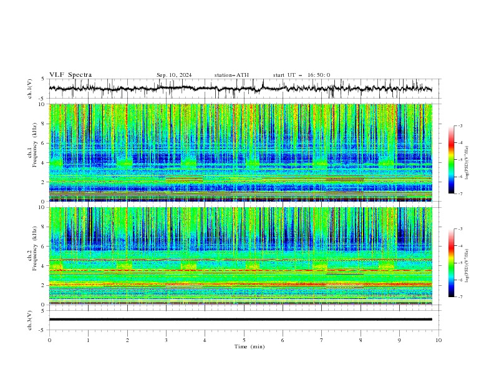The width and height of the screenshot is (494, 382).
Task: Click the "-7" label on ch.2 color bar
Action: pos(460,297)
